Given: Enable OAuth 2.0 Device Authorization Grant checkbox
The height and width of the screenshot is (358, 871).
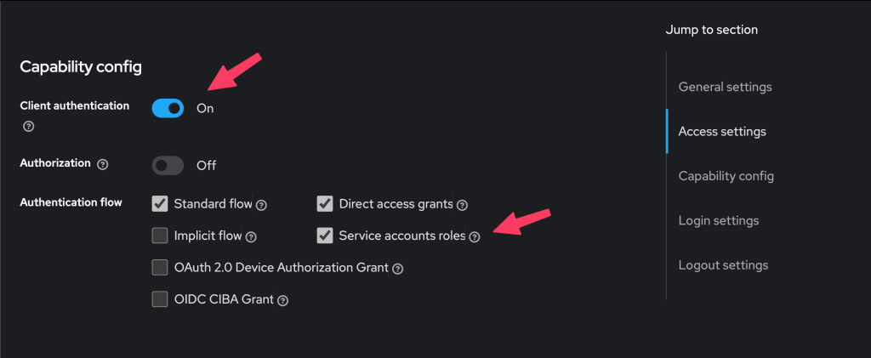Looking at the screenshot, I should coord(160,268).
